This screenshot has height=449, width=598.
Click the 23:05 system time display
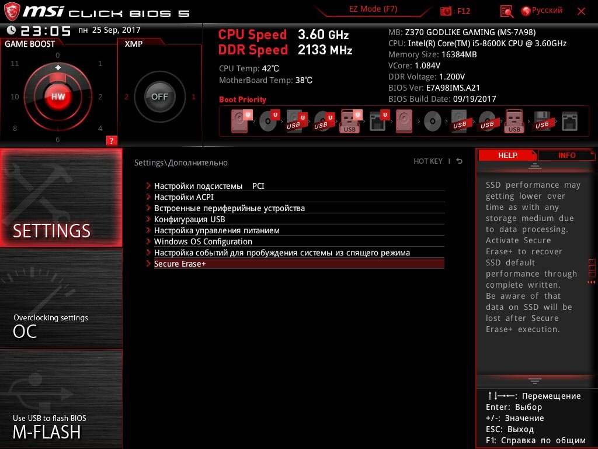coord(46,30)
